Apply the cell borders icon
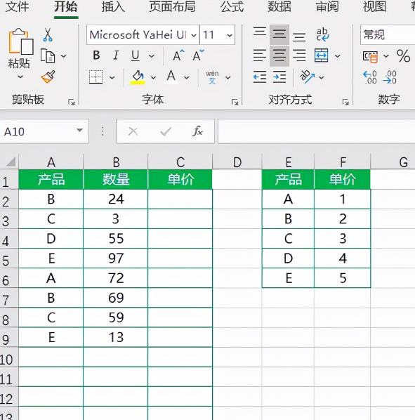 (x=96, y=77)
